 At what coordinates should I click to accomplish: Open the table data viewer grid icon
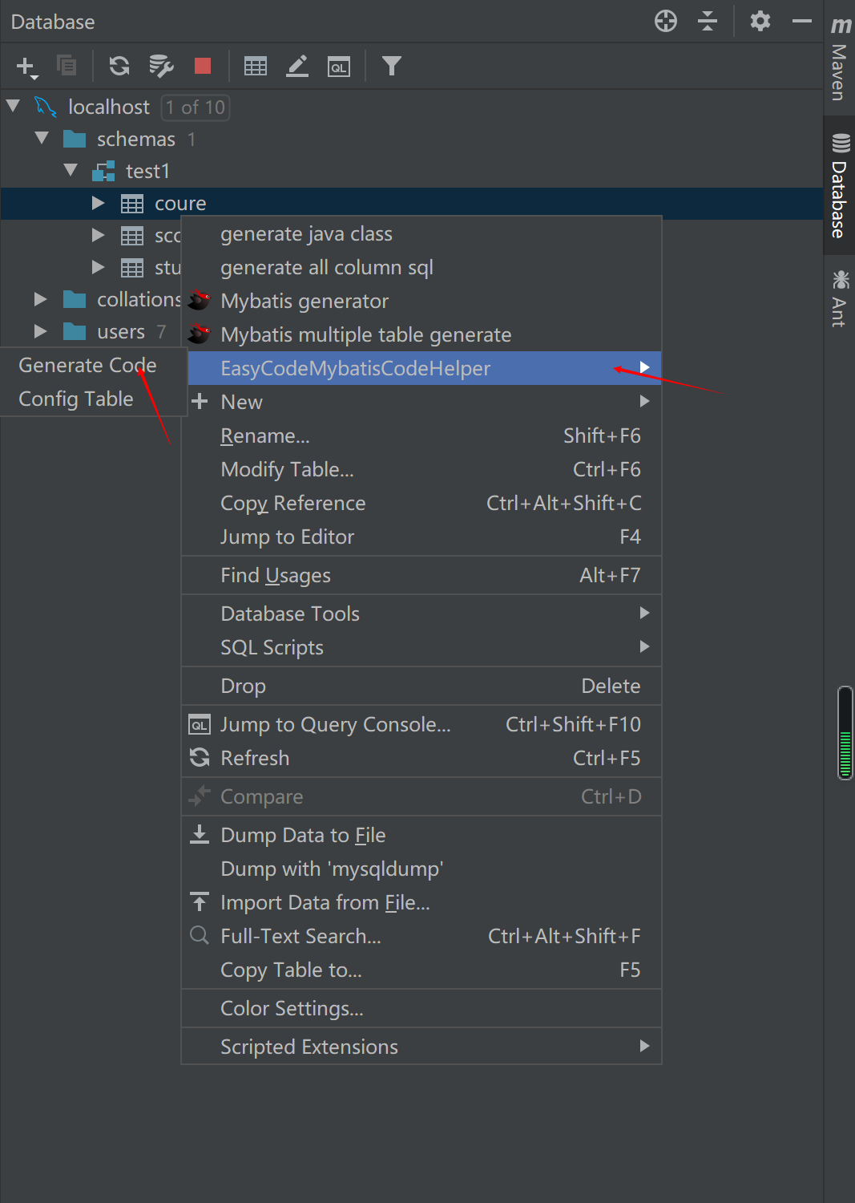pos(255,66)
